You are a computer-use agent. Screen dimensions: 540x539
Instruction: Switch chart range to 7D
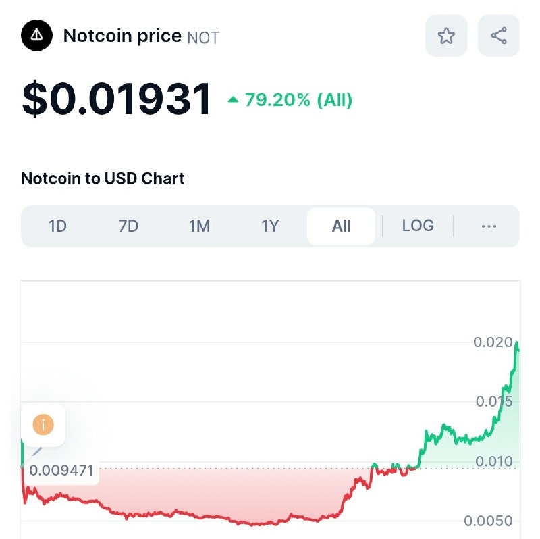[x=128, y=226]
